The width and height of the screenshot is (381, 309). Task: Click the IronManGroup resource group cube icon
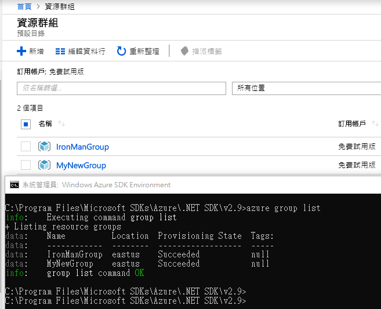tap(44, 147)
